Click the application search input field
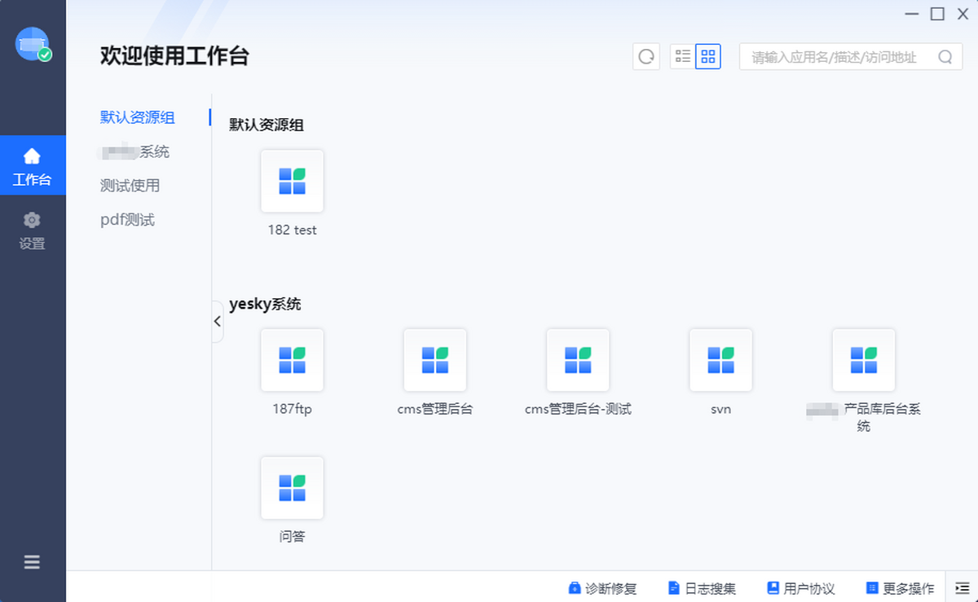 click(851, 57)
